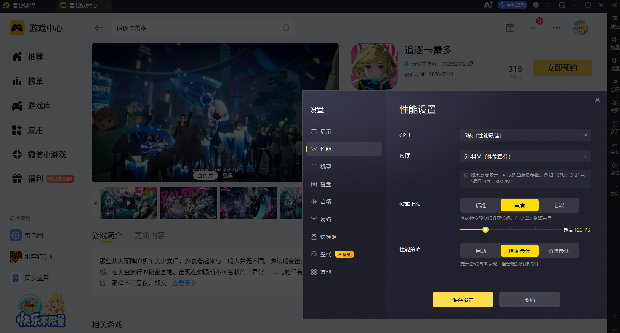Open the user avatar in game center header
Image resolution: width=620 pixels, height=333 pixels.
[x=580, y=28]
